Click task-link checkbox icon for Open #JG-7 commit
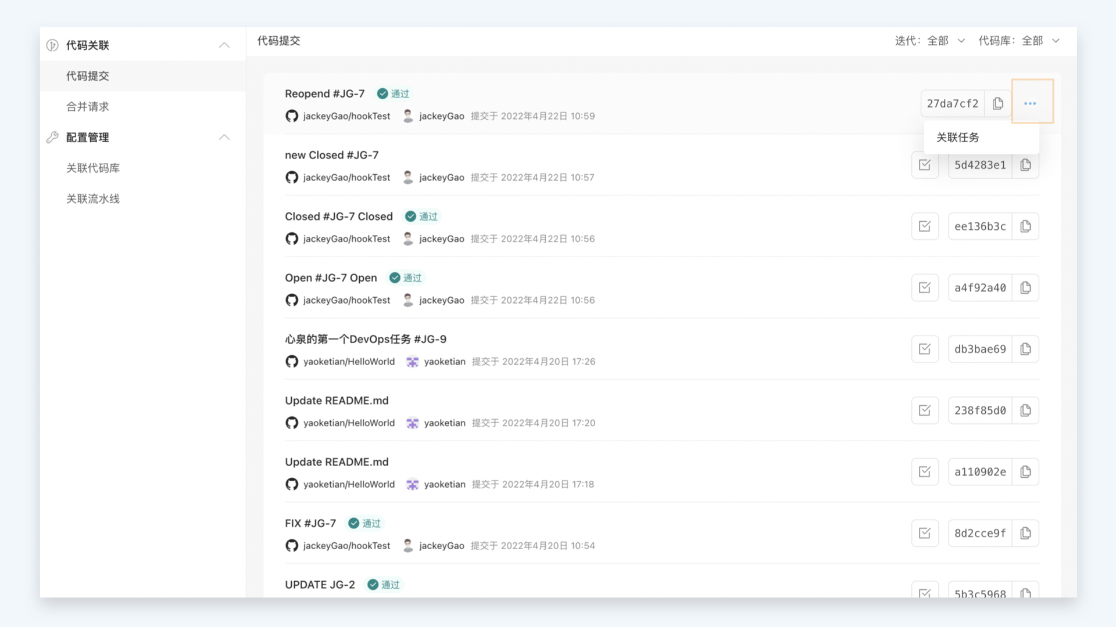 (925, 287)
